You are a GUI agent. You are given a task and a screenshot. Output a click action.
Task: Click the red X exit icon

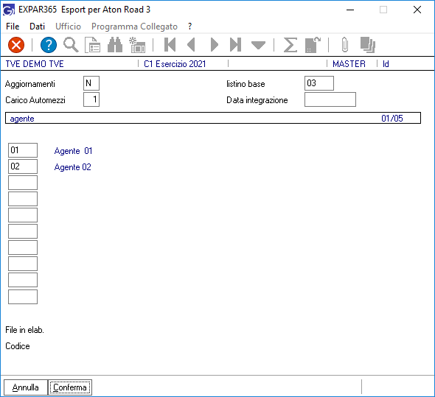pos(16,45)
